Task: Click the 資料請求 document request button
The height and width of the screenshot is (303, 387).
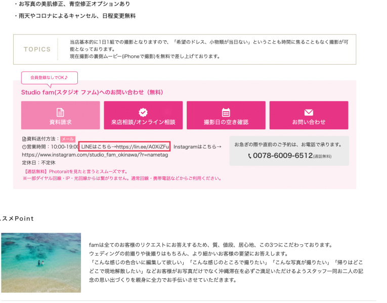Action: [61, 115]
